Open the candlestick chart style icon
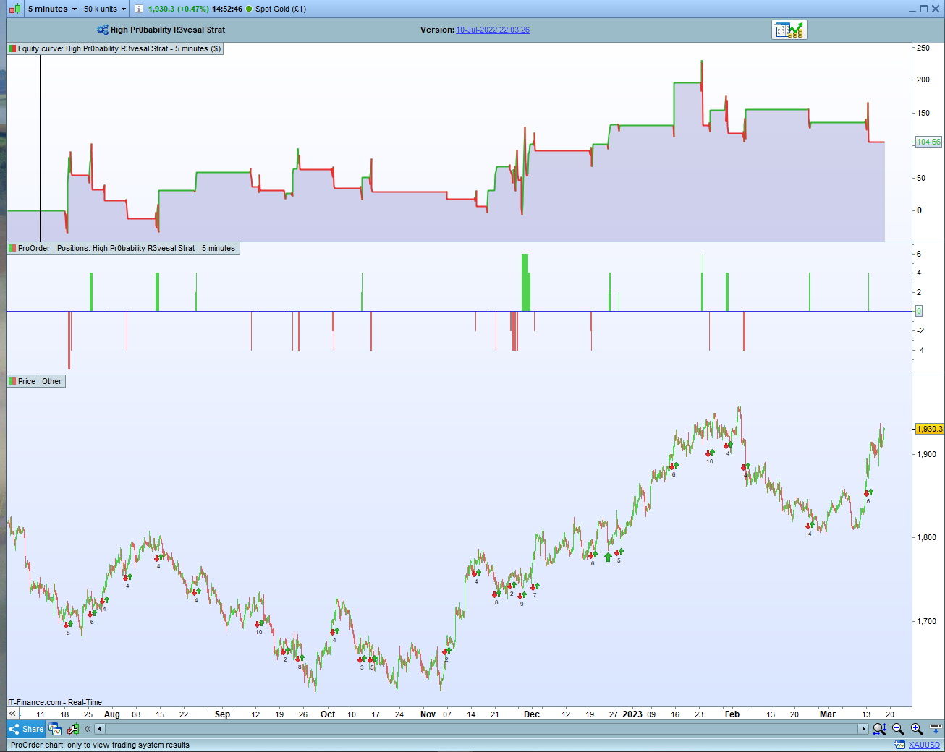The width and height of the screenshot is (945, 752). click(x=15, y=9)
